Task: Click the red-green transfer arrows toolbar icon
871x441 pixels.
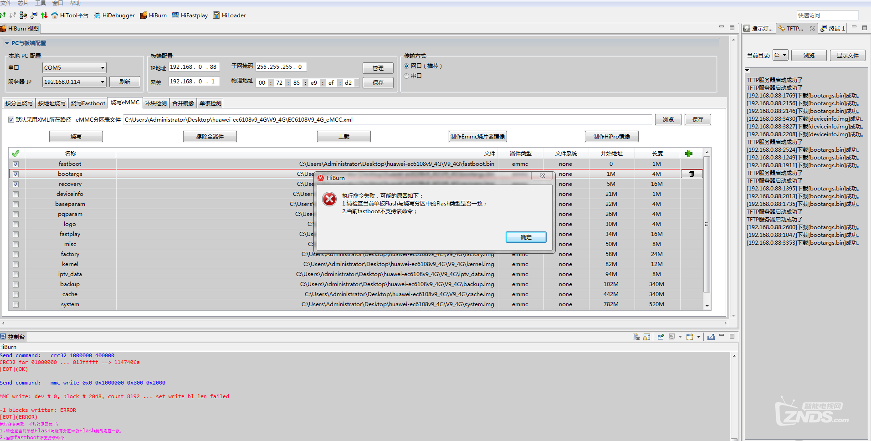Action: (x=44, y=15)
